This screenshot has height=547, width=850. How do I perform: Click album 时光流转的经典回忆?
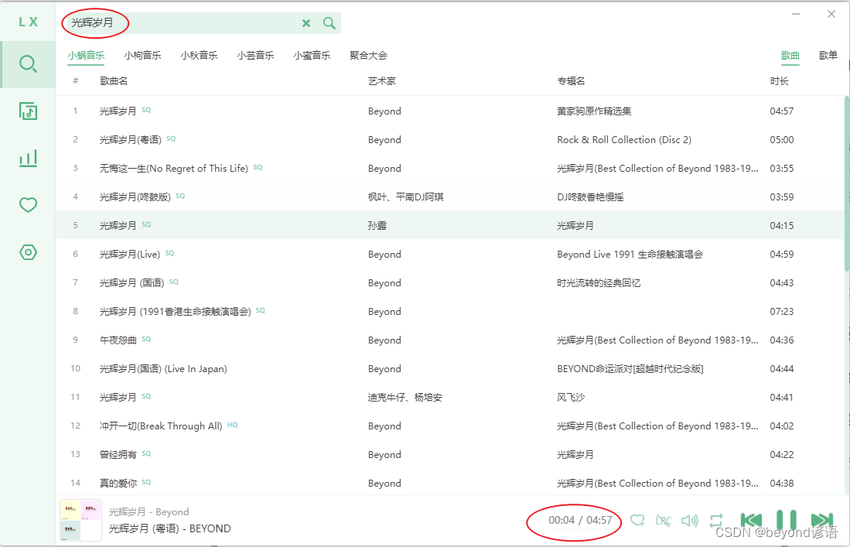pos(599,283)
